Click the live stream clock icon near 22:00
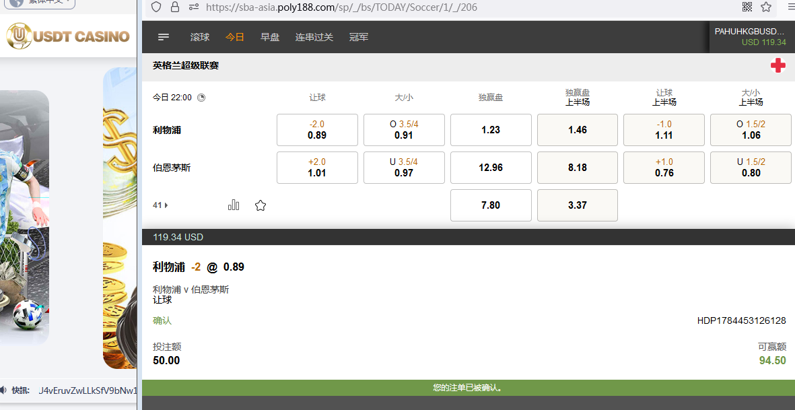The width and height of the screenshot is (795, 410). (201, 98)
